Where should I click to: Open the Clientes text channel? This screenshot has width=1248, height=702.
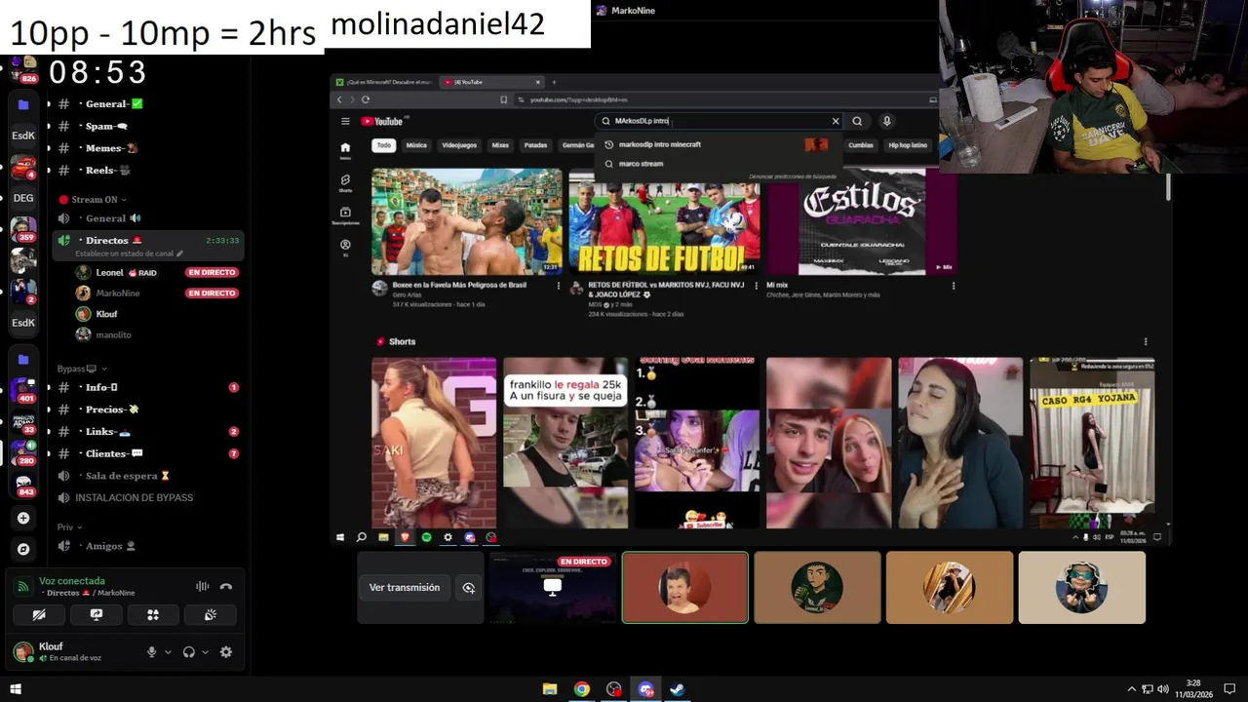146,453
